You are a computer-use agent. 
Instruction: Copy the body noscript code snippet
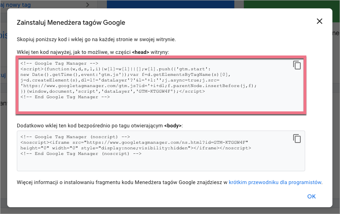coord(297,139)
